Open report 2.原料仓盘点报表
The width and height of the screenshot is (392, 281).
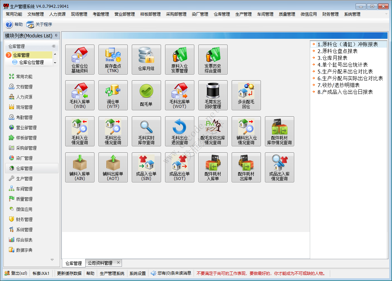click(337, 51)
